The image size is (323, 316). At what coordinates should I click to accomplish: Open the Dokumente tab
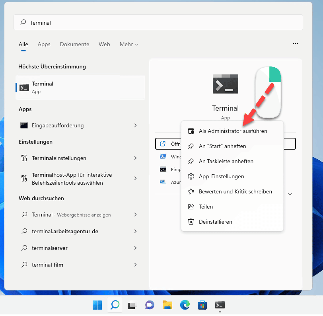point(74,44)
